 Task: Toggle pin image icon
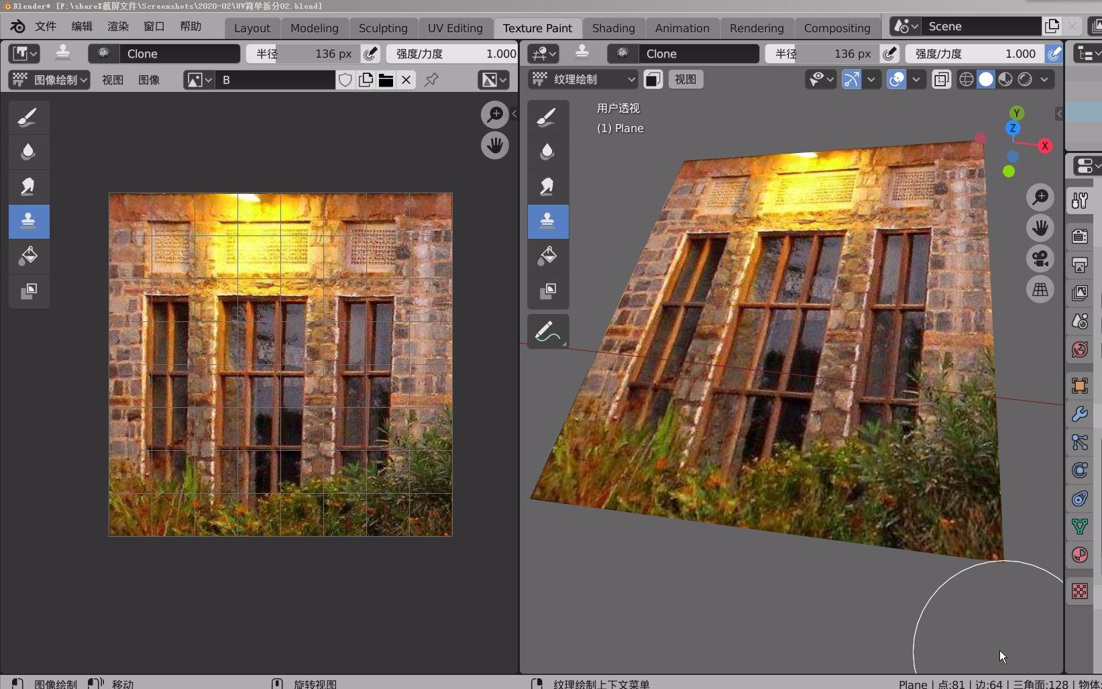tap(432, 80)
